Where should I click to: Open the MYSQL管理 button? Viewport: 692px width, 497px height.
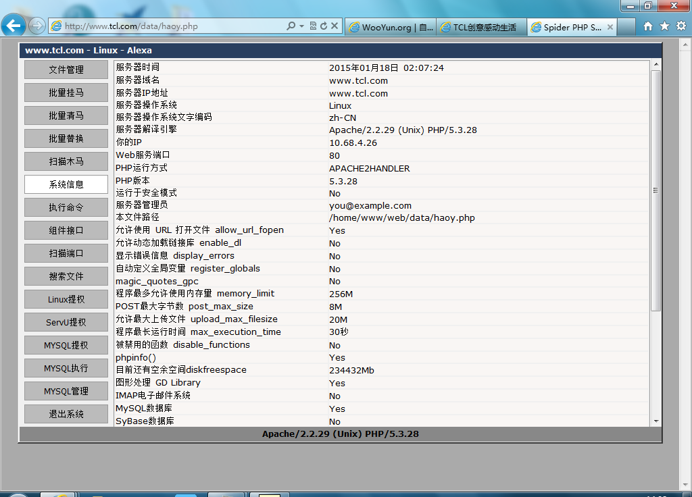66,391
